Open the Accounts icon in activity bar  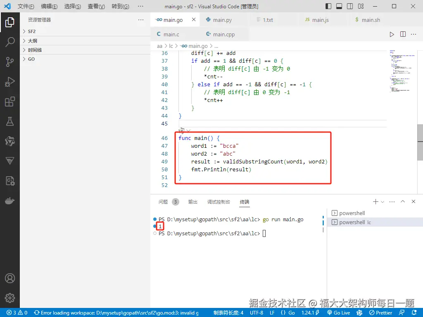tap(10, 278)
